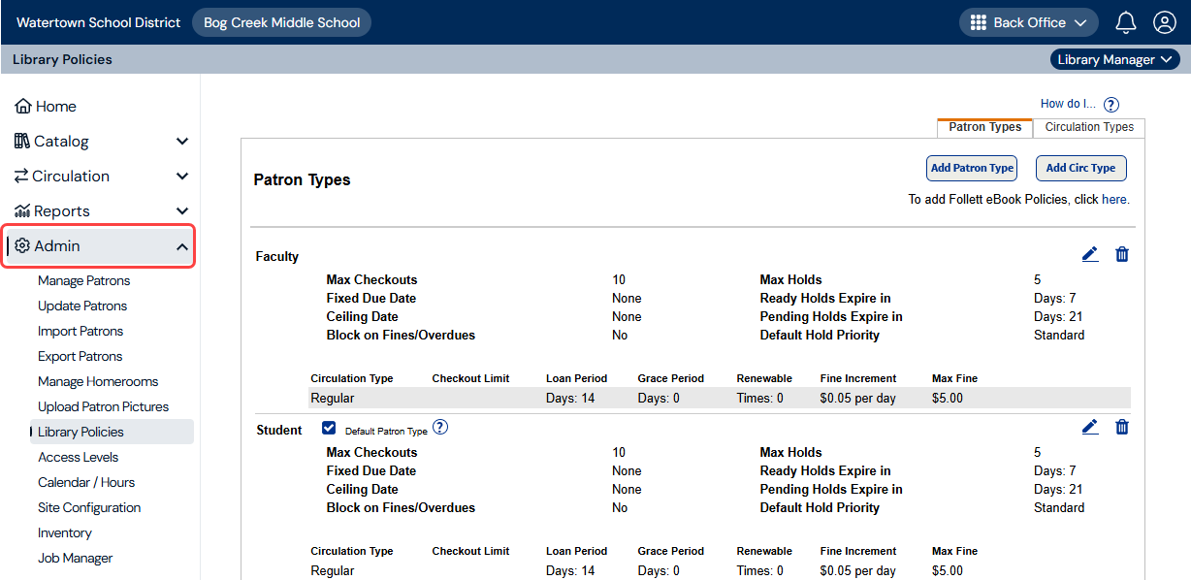This screenshot has height=580, width=1191.
Task: Edit the Student patron type
Action: [1089, 427]
